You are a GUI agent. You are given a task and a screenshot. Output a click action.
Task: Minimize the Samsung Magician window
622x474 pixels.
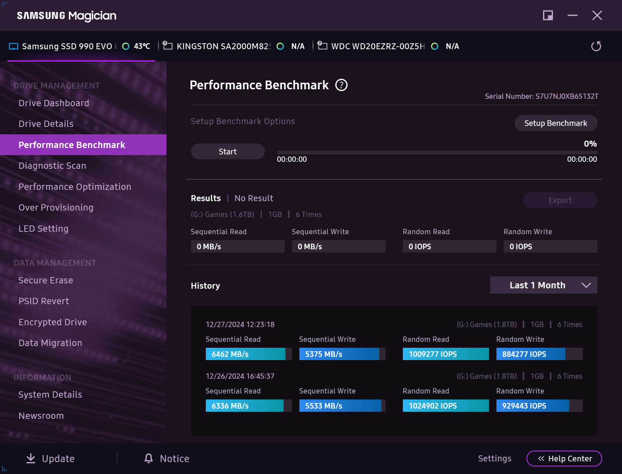click(x=572, y=15)
